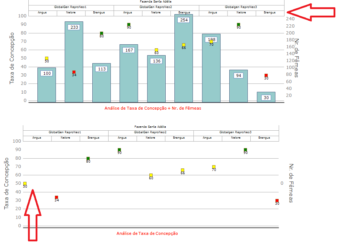The width and height of the screenshot is (343, 245).
Task: Click the first Angus bar labeled 100
Action: point(47,85)
